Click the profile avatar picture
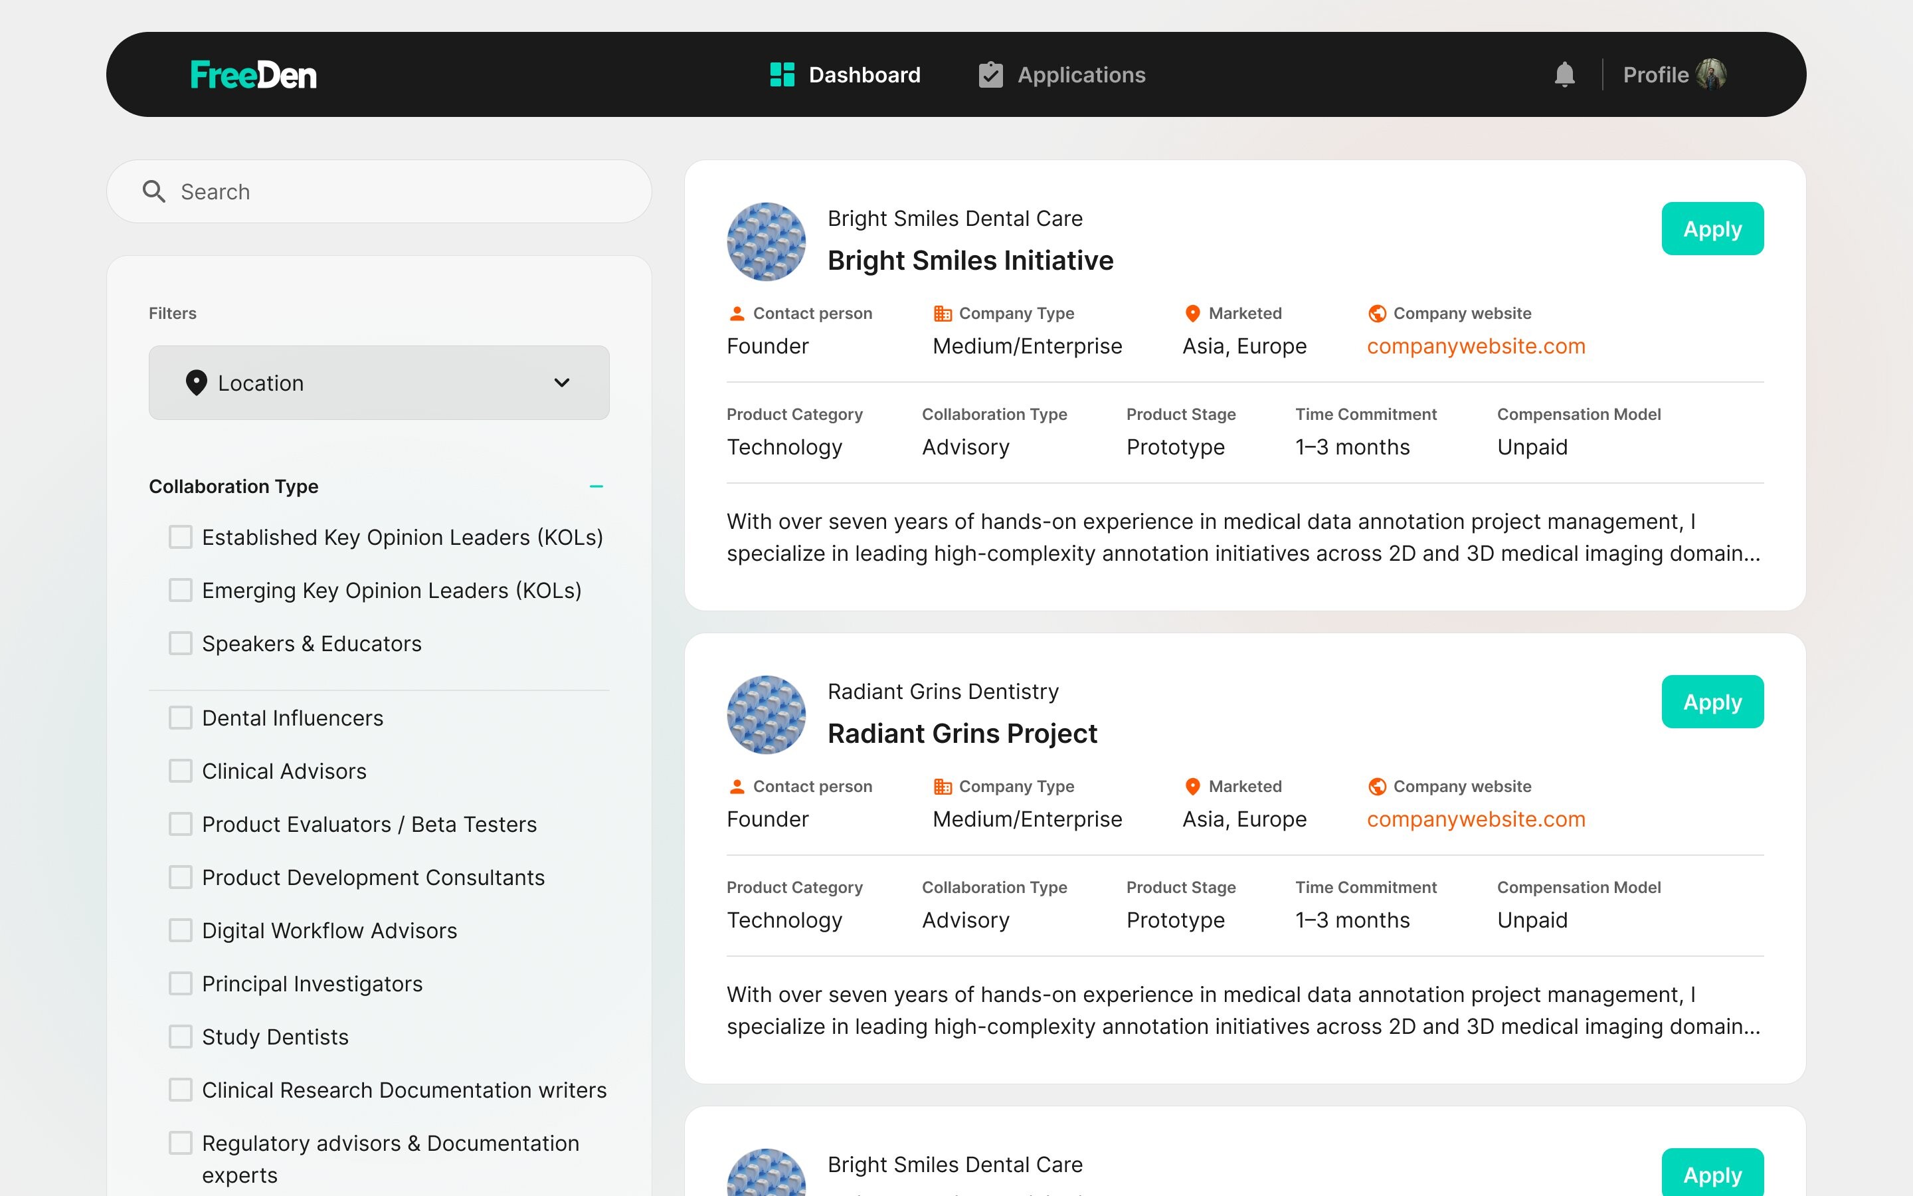 [1712, 75]
